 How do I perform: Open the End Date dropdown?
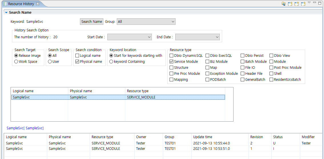point(197,37)
